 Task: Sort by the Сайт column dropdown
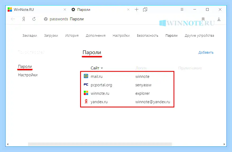click(x=97, y=68)
